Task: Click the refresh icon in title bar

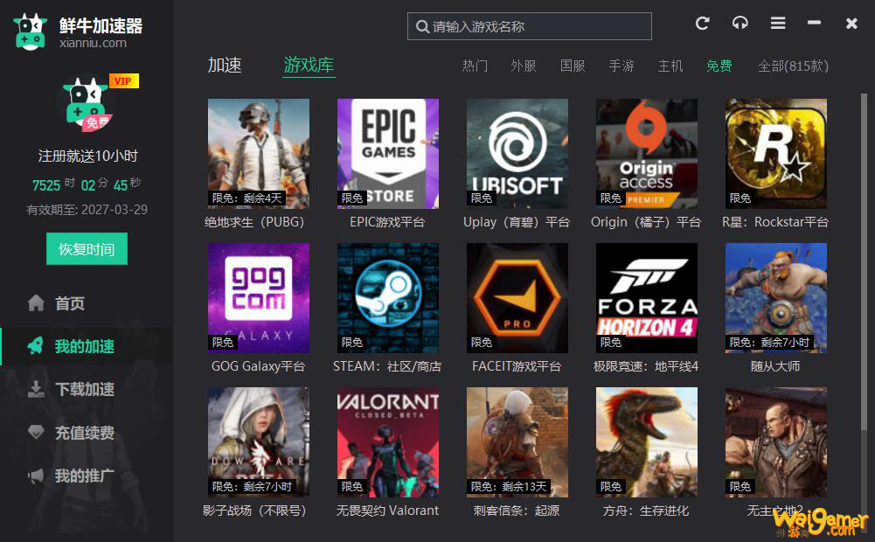Action: (703, 24)
